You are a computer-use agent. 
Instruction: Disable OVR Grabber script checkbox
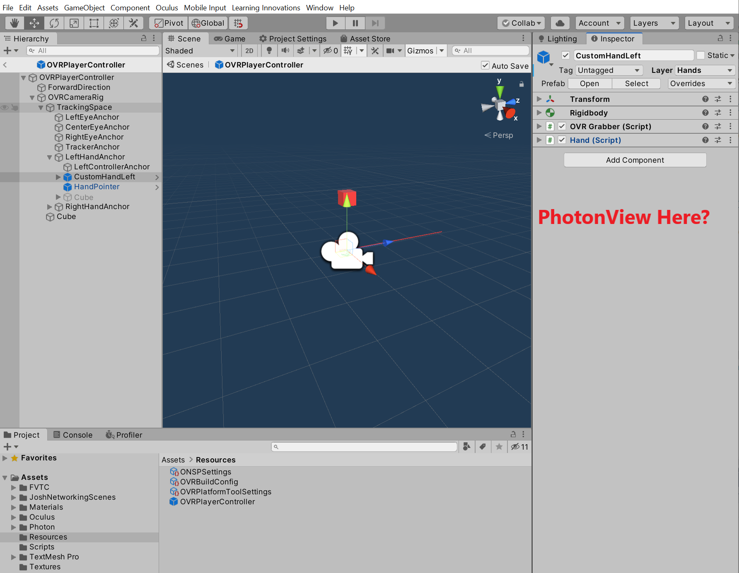click(x=562, y=126)
